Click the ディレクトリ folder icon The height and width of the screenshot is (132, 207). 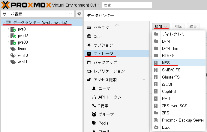(156, 34)
